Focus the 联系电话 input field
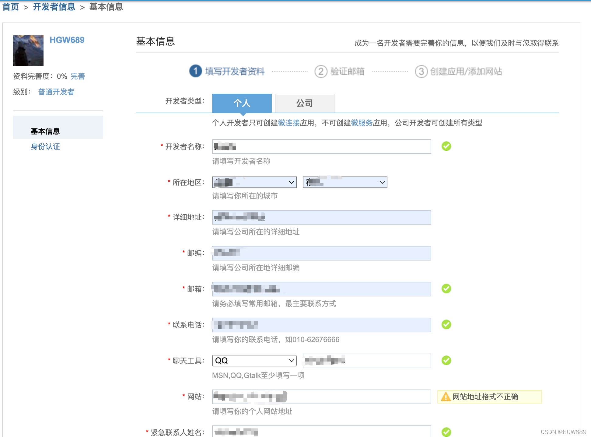The image size is (591, 437). coord(322,325)
